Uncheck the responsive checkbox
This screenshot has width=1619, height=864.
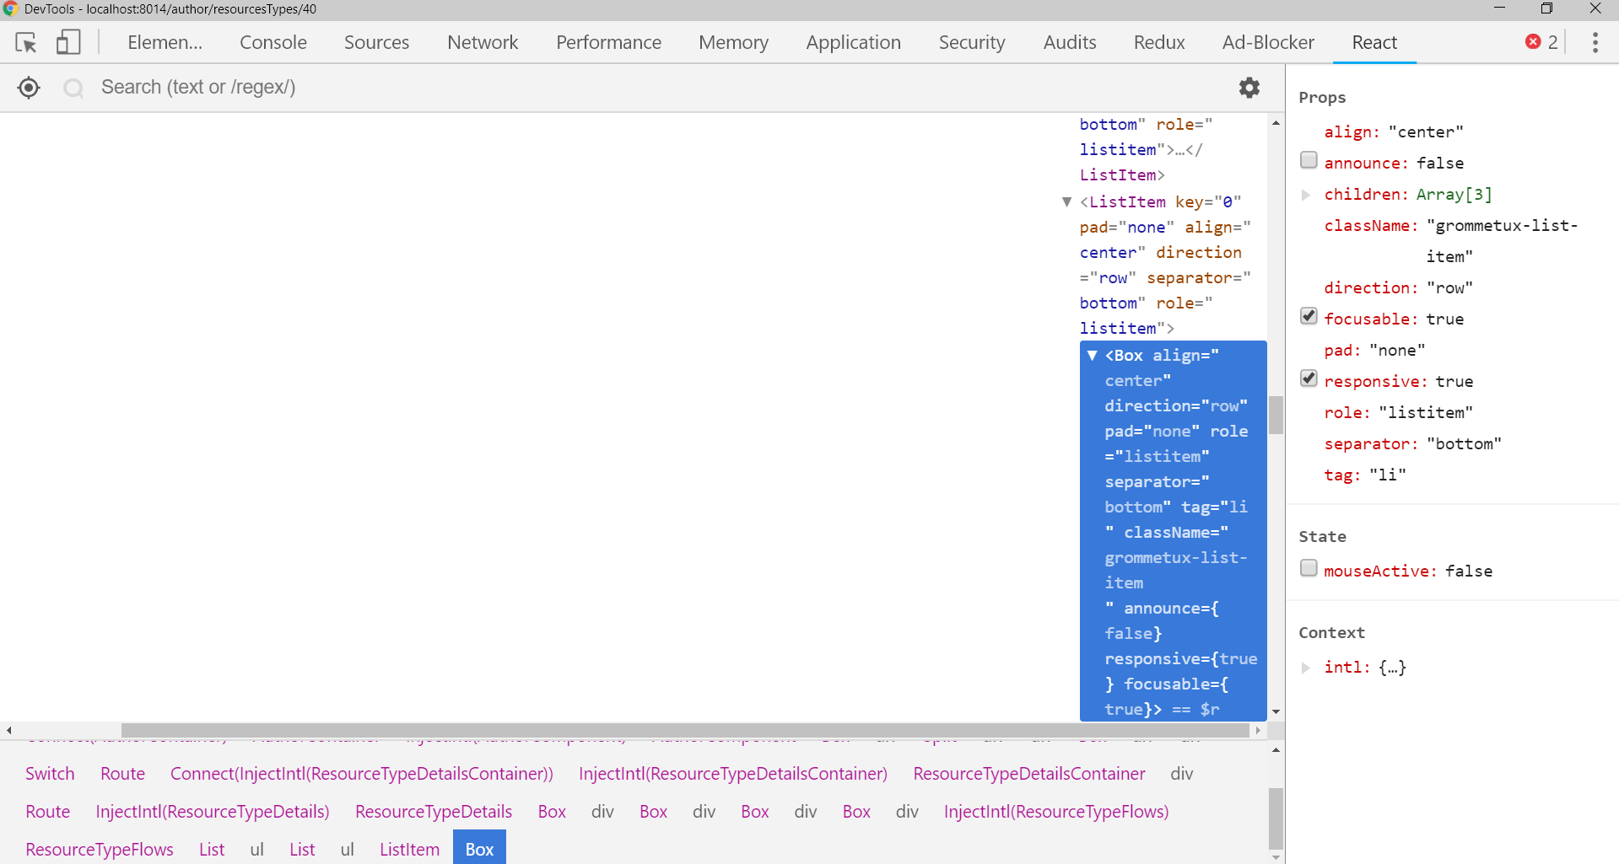click(1309, 378)
